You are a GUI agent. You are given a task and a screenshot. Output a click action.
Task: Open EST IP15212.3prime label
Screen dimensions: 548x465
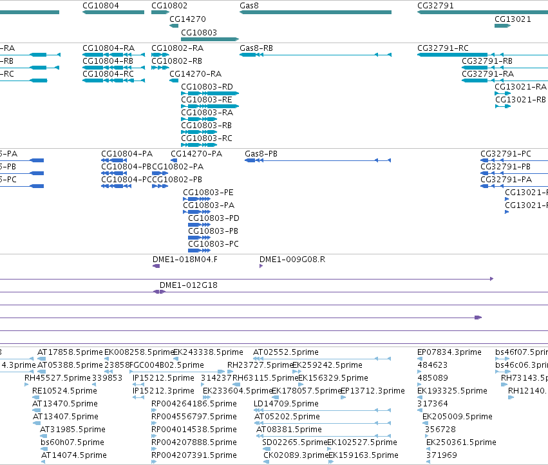163,391
